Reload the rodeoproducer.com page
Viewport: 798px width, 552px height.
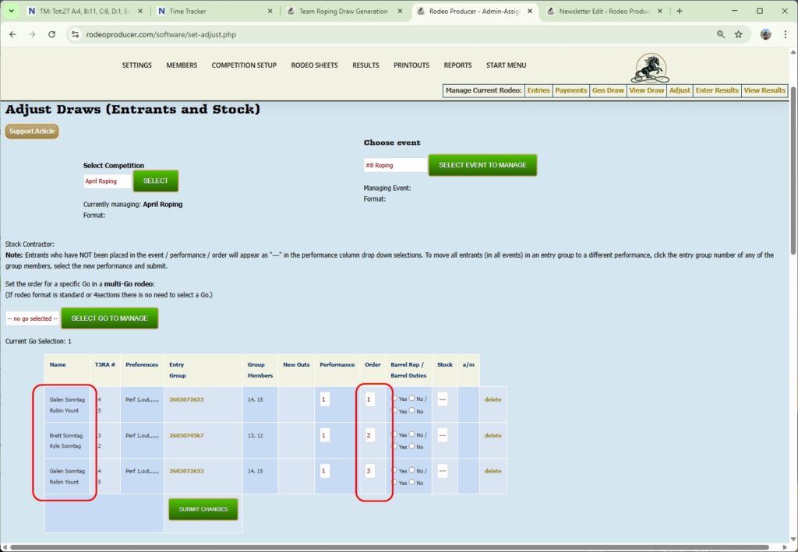point(52,34)
